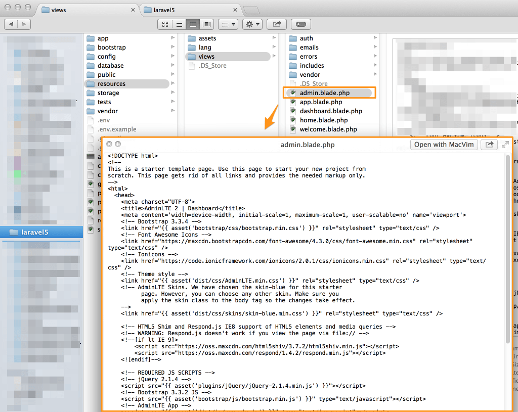Switch Finder to icon view
Viewport: 518px width, 412px height.
165,24
